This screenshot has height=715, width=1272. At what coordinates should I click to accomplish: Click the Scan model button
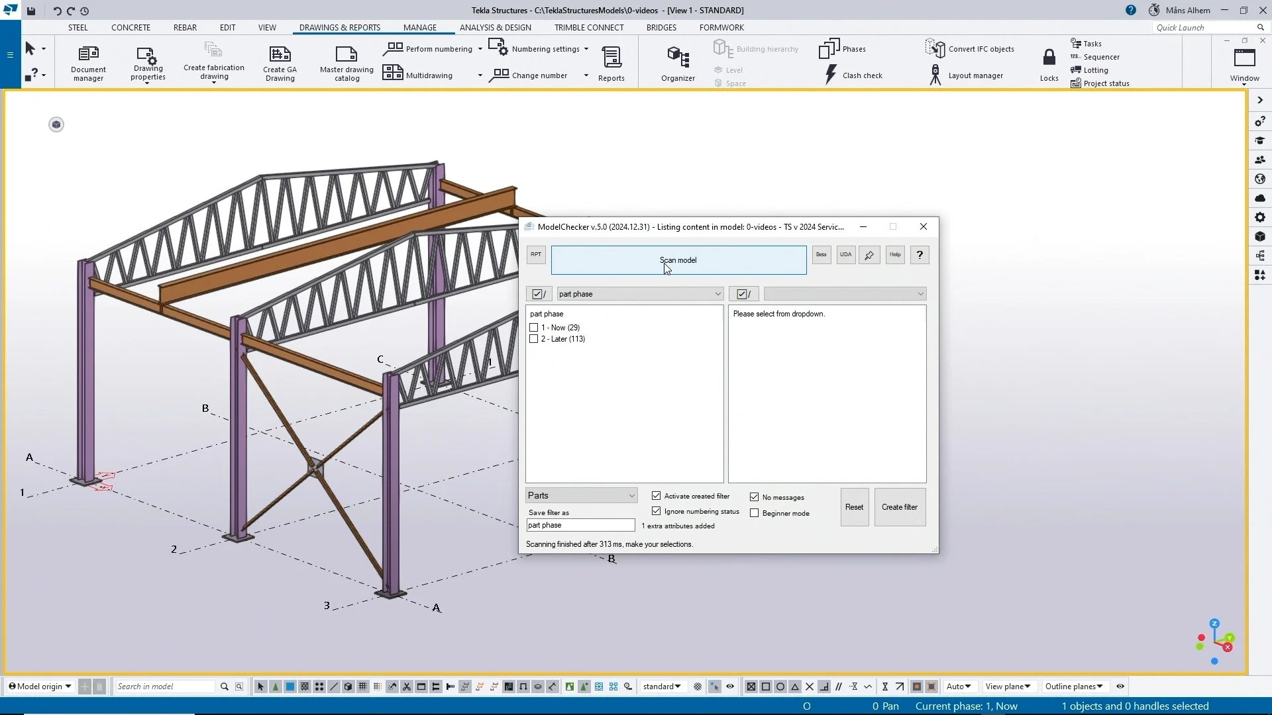pos(678,260)
